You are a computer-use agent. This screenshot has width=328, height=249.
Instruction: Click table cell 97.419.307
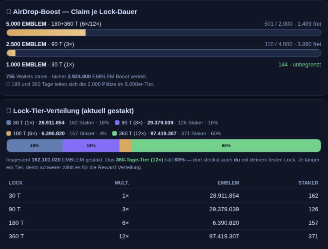click(224, 236)
